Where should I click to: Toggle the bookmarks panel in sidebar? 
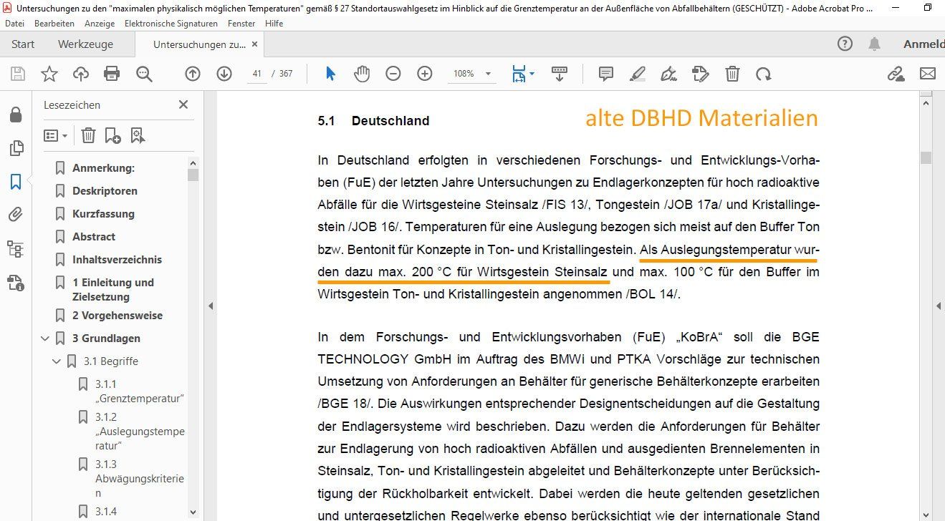16,182
